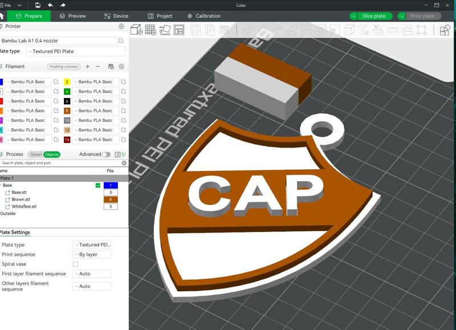Screen dimensions: 456x330
Task: Open the filament 6 preset dropdown
Action: click(x=95, y=101)
